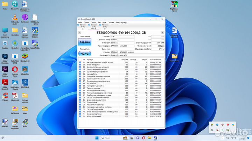Click the 42 °C temperature indicator
This screenshot has height=141, width=252.
pos(84,54)
